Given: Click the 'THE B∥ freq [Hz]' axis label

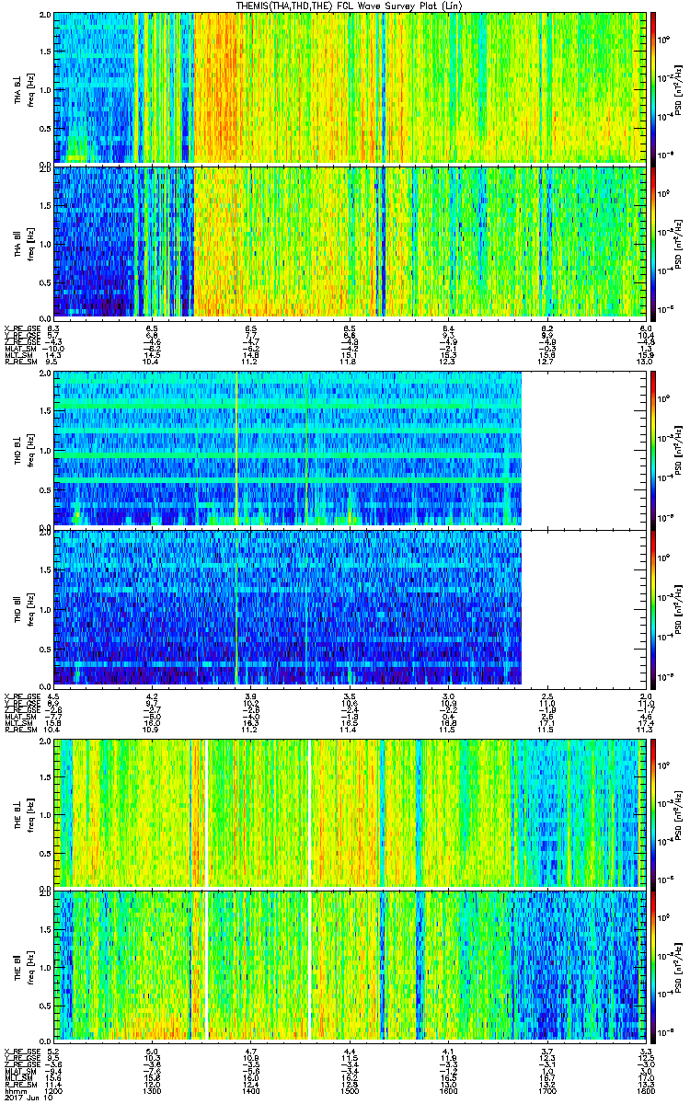Looking at the screenshot, I should tap(23, 969).
